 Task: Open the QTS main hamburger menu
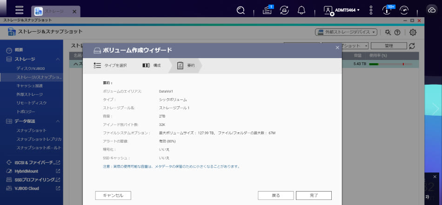click(20, 10)
